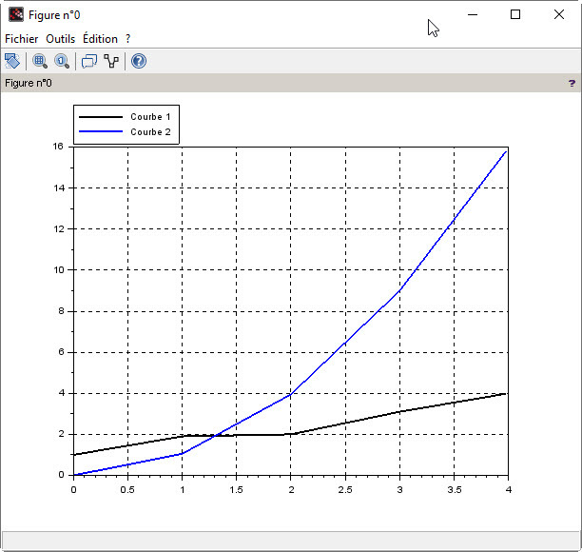The height and width of the screenshot is (552, 582).
Task: Click the y-axis label 14
Action: [58, 187]
